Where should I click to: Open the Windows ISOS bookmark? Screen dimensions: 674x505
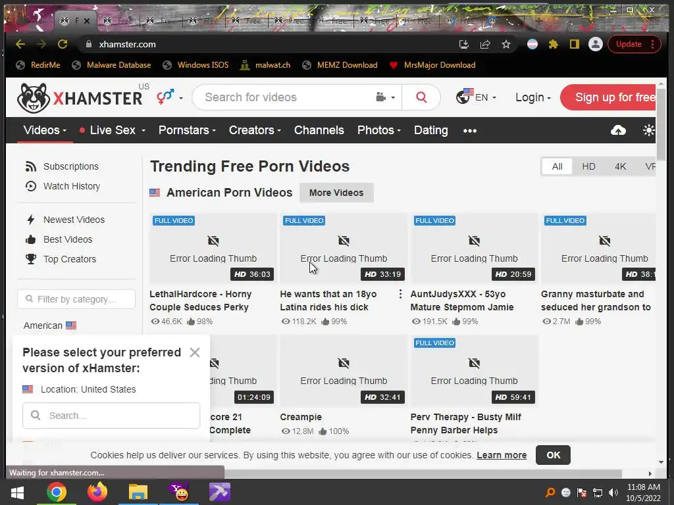195,65
